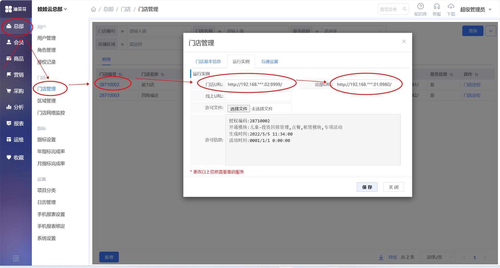Switch to the 运行实例 tab
500x268 pixels.
click(241, 61)
